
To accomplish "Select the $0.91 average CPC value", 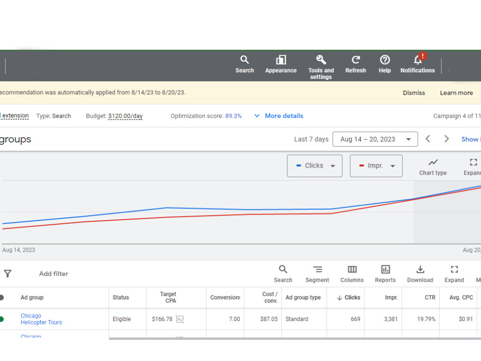I will pyautogui.click(x=466, y=319).
